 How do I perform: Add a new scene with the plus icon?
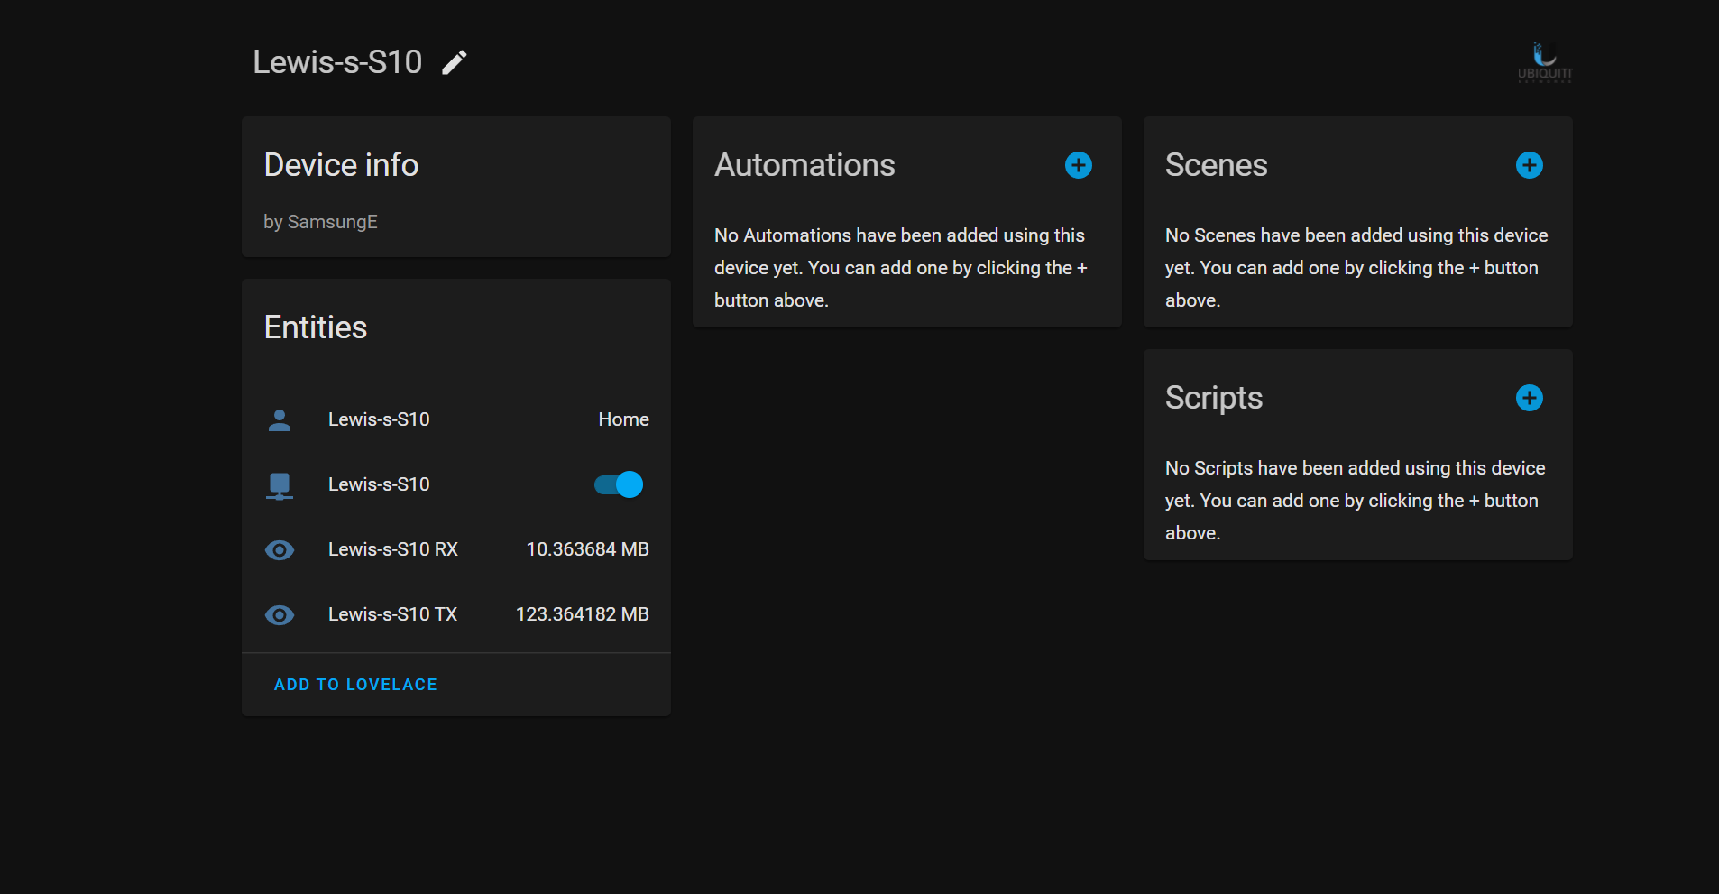[x=1530, y=165]
